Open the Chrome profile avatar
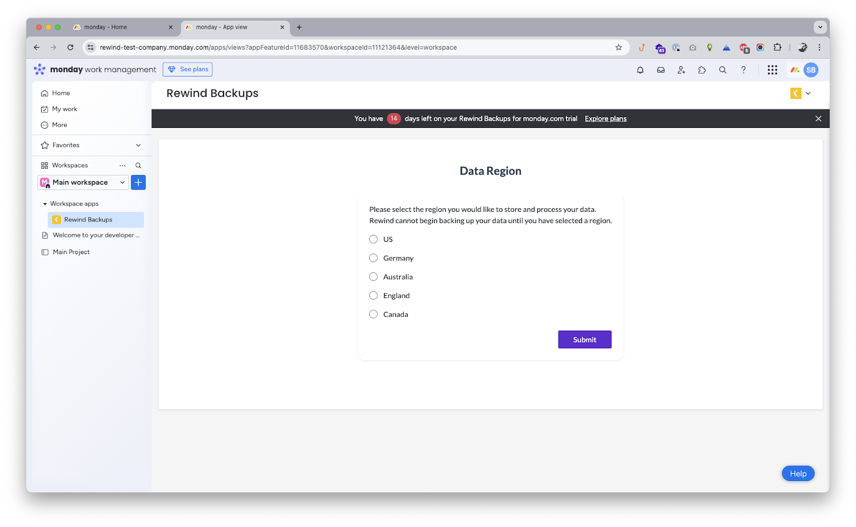The height and width of the screenshot is (527, 856). [802, 48]
